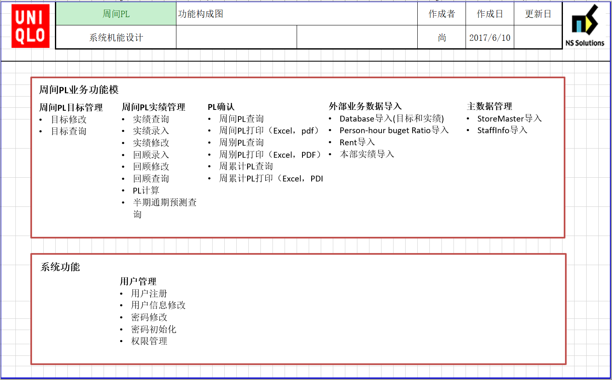This screenshot has width=612, height=380.
Task: Select the 回顾查询 bullet
Action: 151,179
